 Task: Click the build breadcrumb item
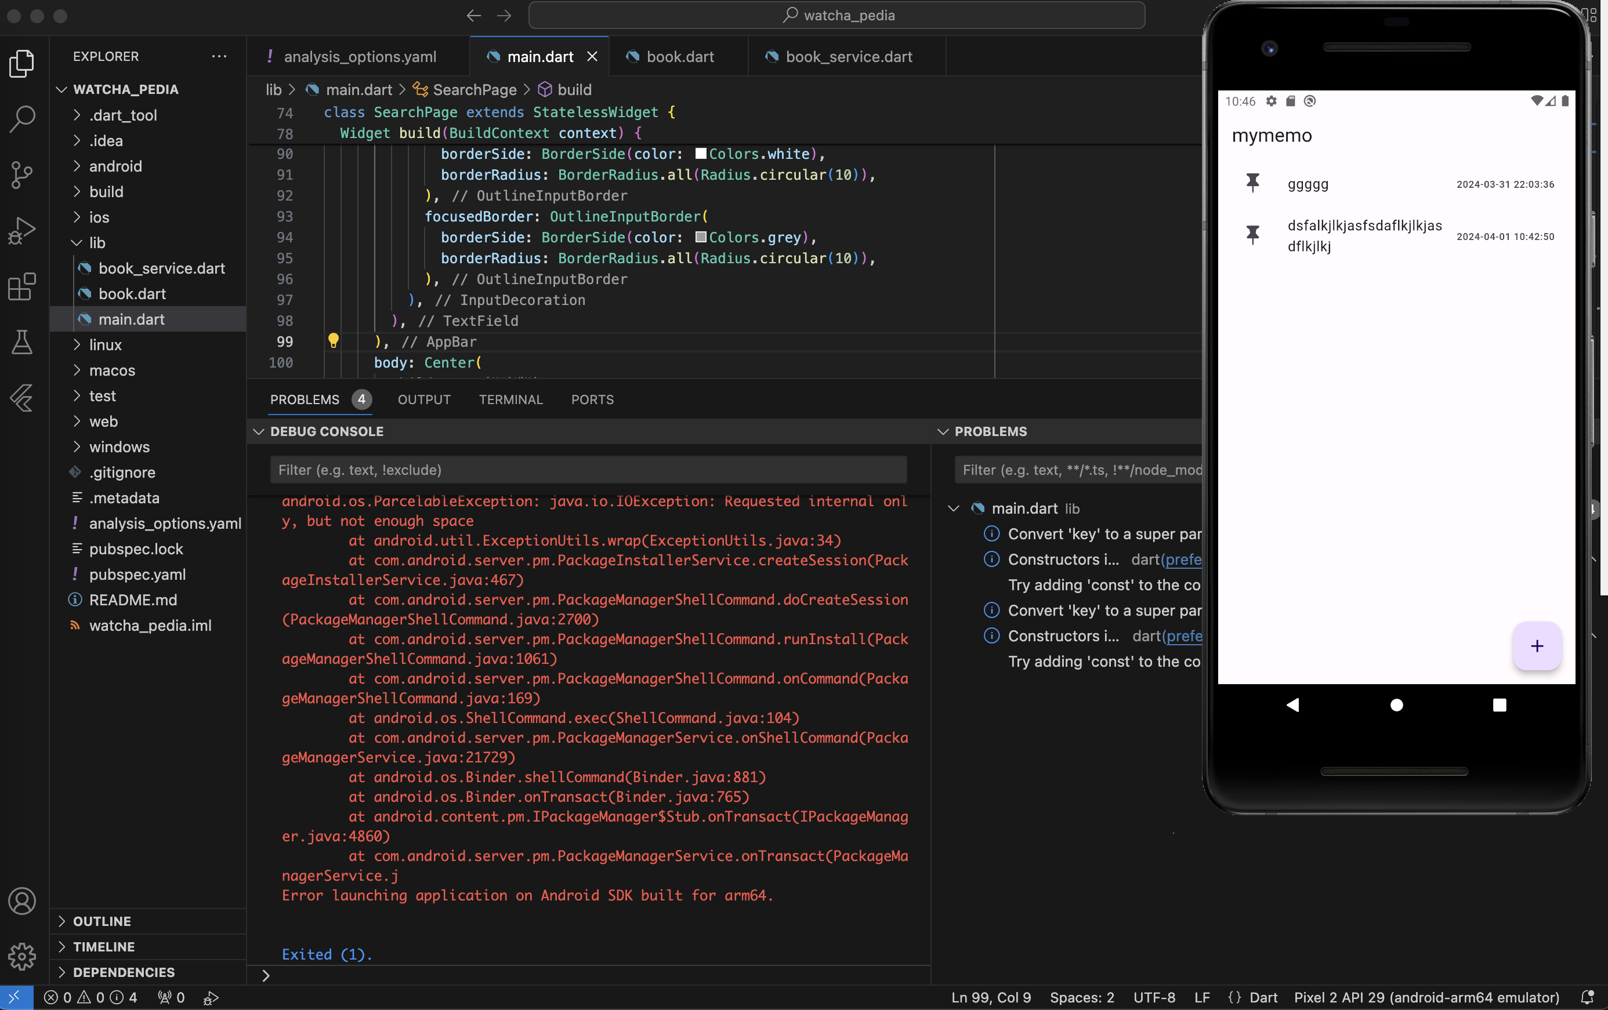click(x=565, y=89)
